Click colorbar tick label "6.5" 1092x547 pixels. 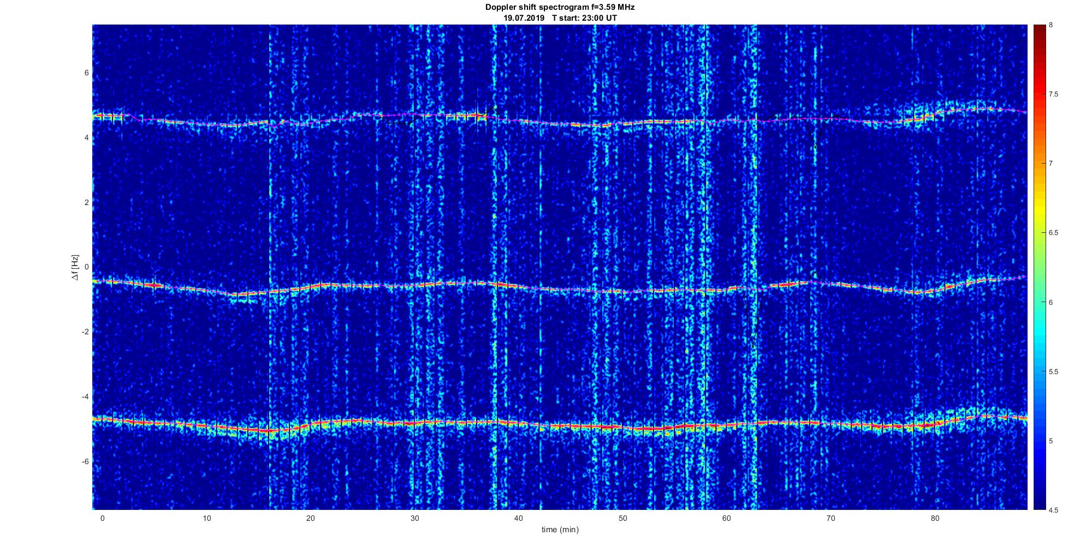(1053, 233)
